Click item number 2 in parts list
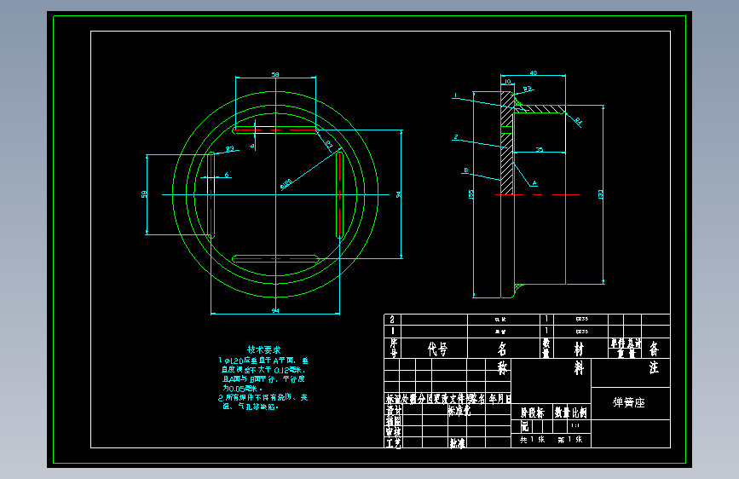The height and width of the screenshot is (479, 739). coord(392,320)
